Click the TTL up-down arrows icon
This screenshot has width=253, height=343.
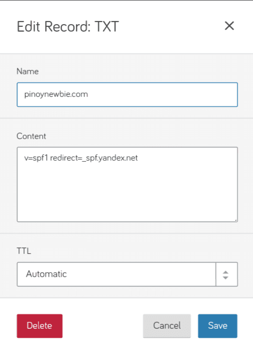[226, 275]
